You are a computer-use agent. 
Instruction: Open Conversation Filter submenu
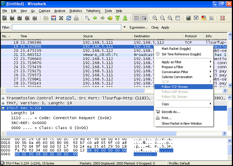tap(184, 72)
